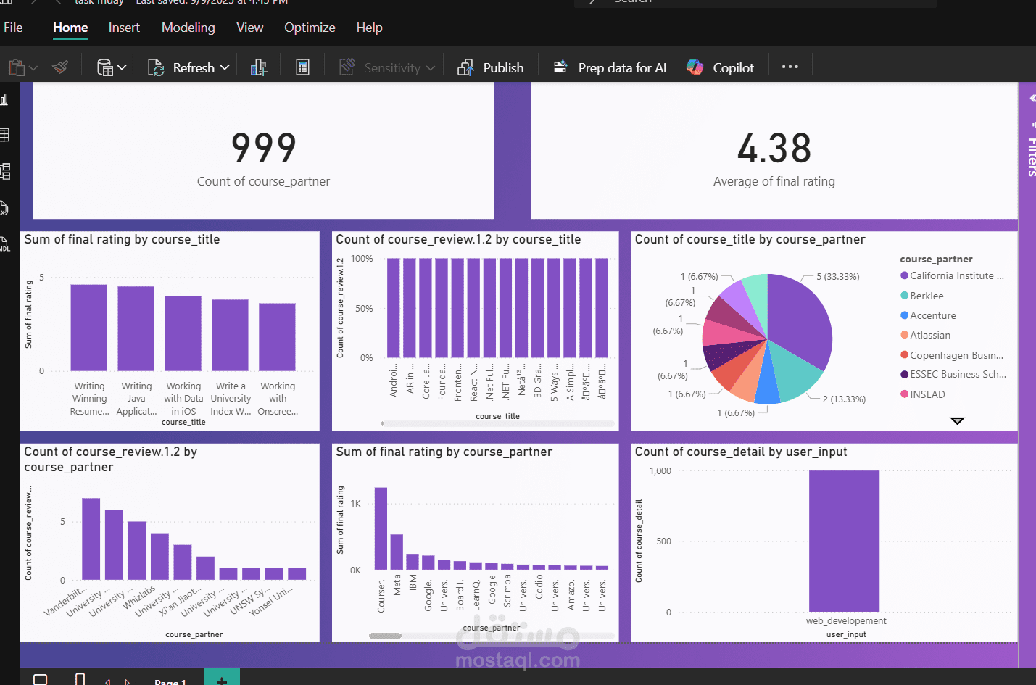Screen dimensions: 1036x685
Task: Expand the Paste dropdown arrow
Action: [x=33, y=68]
